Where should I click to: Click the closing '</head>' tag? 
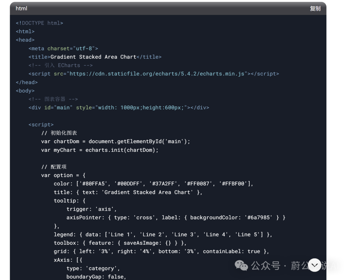pos(27,82)
